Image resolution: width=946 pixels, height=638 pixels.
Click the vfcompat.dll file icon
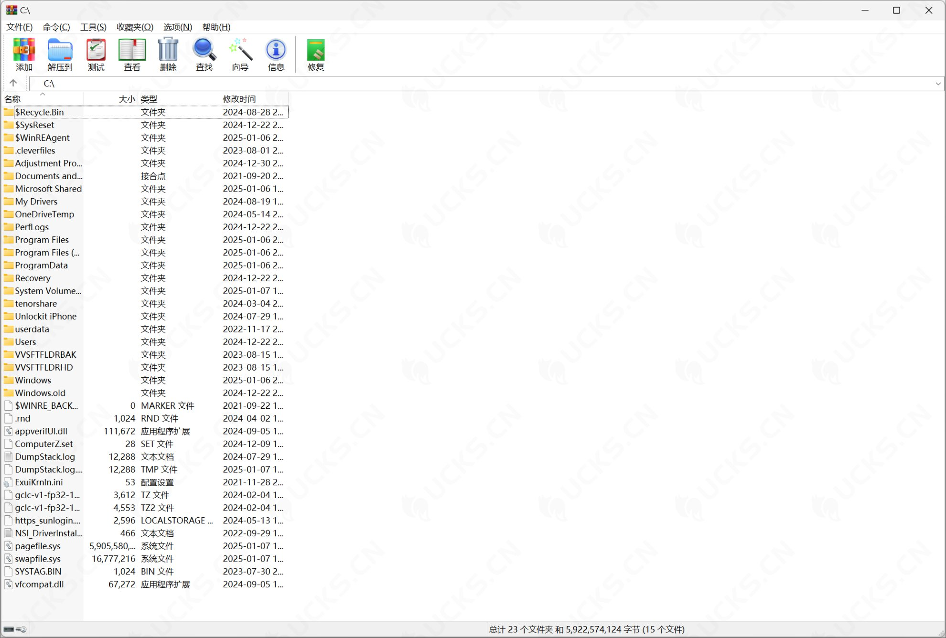coord(9,584)
